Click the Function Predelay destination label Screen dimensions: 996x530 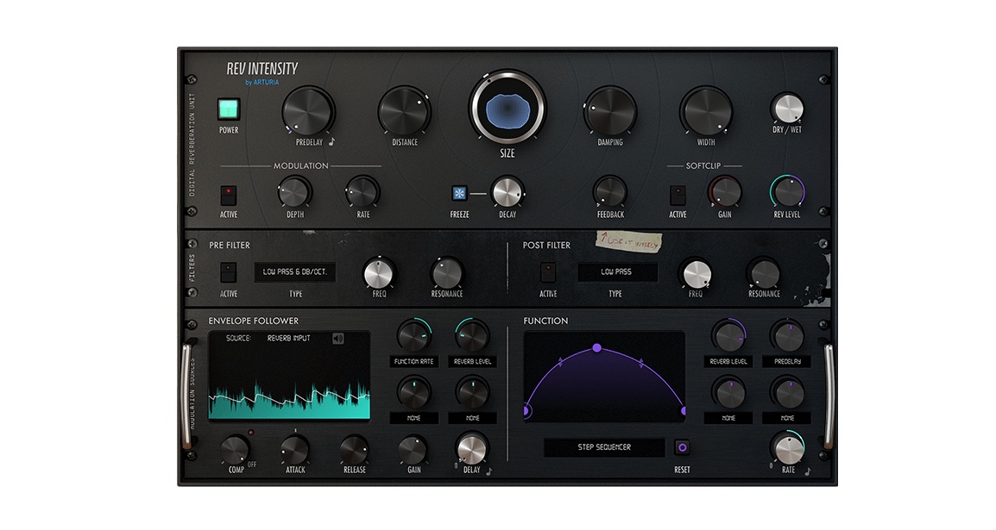787,362
